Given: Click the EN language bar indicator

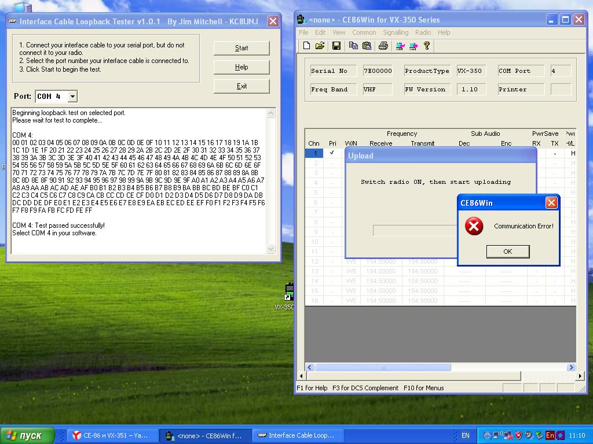Looking at the screenshot, I should (465, 435).
